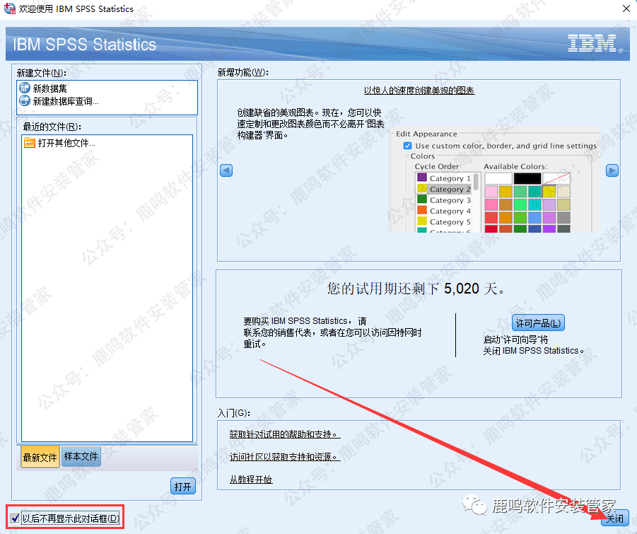This screenshot has width=637, height=534.
Task: Open the 访问社区以获取支持和资源 link
Action: [x=284, y=457]
